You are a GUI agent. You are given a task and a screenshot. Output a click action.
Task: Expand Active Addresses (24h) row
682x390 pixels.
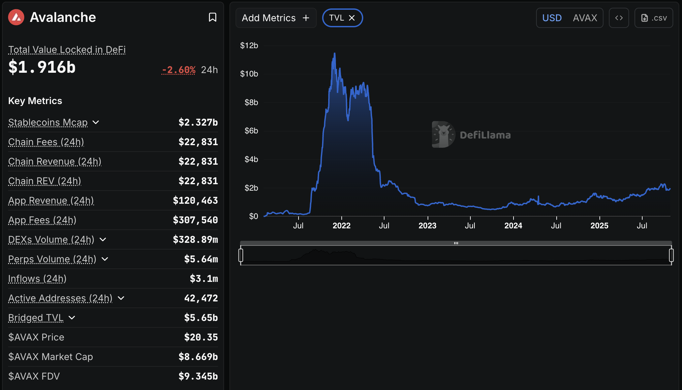[x=121, y=298]
